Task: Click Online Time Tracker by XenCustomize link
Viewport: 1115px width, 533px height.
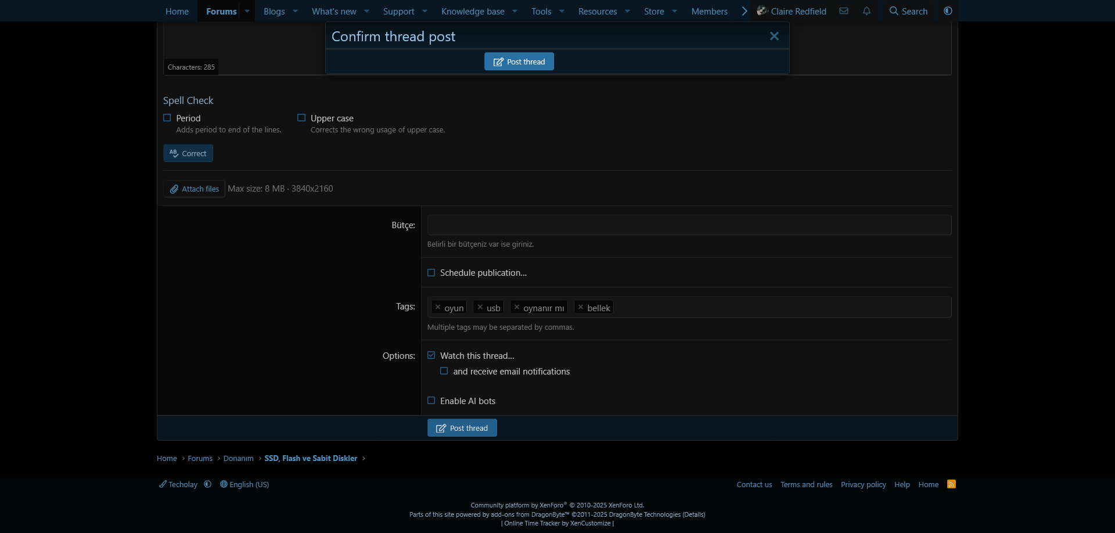Action: point(557,523)
